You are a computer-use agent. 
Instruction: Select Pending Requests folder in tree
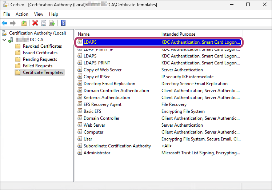tap(40, 59)
